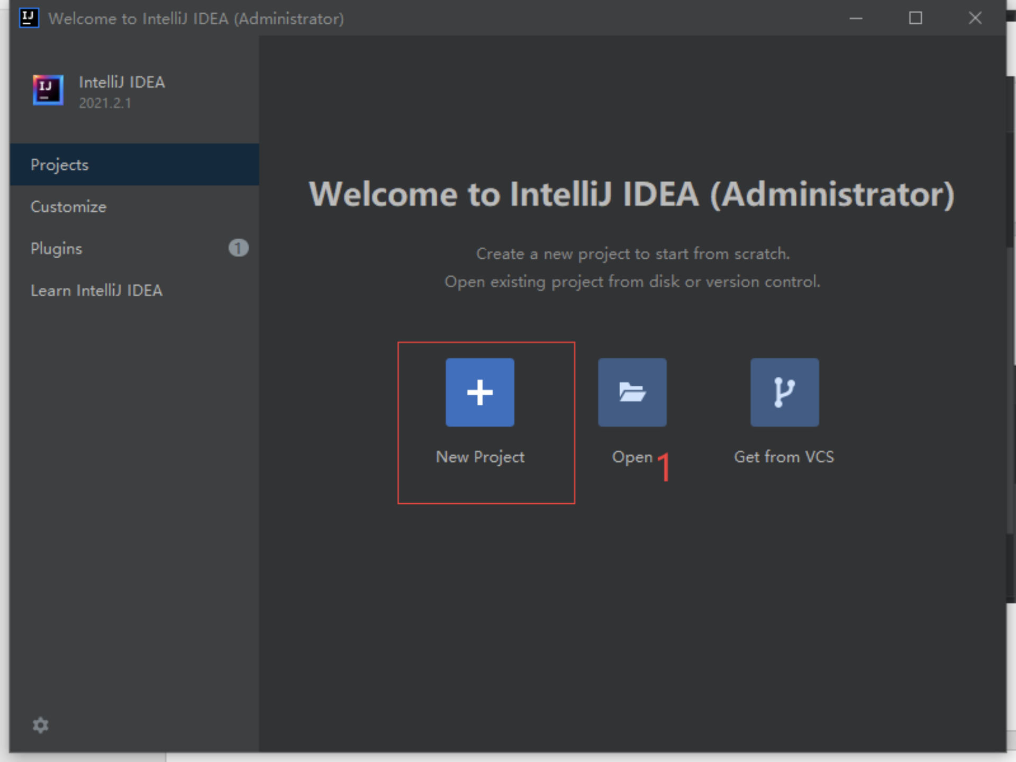
Task: Click the IJ icon in title bar
Action: [29, 18]
